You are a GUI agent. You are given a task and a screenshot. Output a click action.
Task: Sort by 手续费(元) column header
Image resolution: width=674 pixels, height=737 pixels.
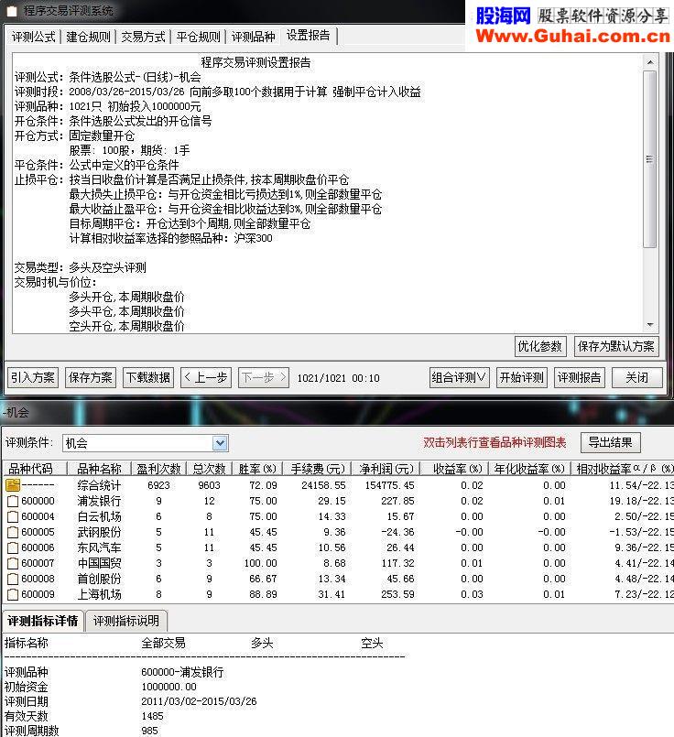pyautogui.click(x=317, y=469)
